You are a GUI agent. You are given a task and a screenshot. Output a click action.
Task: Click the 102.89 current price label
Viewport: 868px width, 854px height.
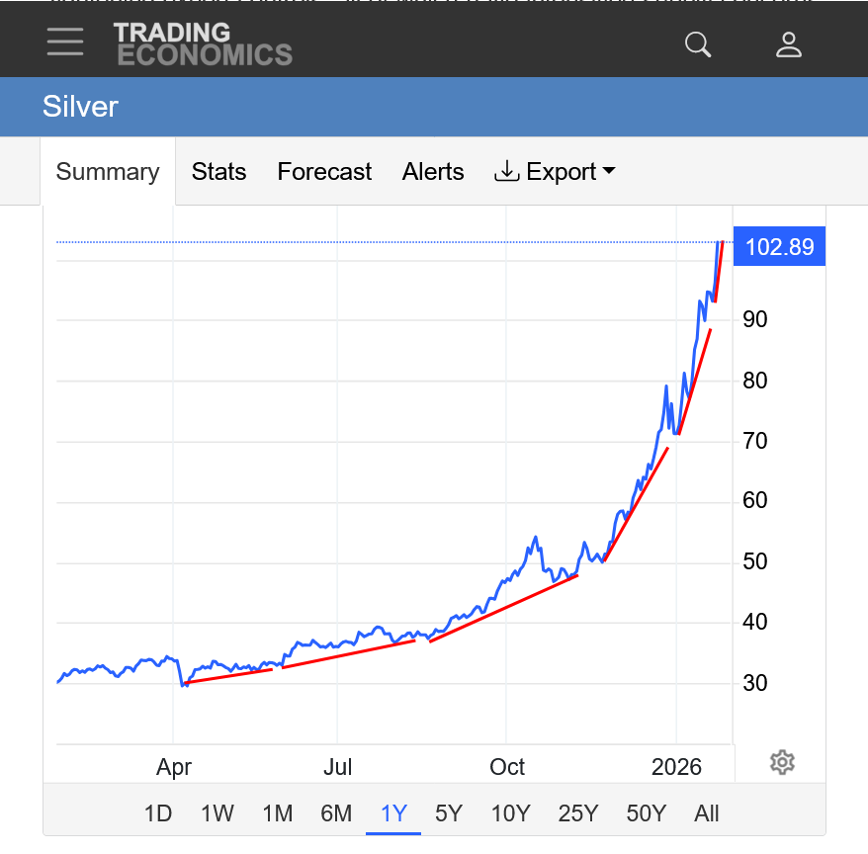point(779,246)
